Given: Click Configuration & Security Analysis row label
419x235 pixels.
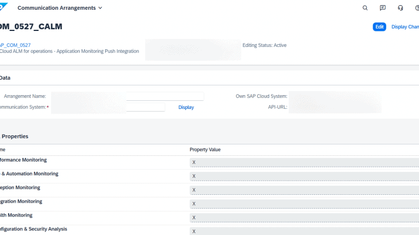Looking at the screenshot, I should 33,229.
